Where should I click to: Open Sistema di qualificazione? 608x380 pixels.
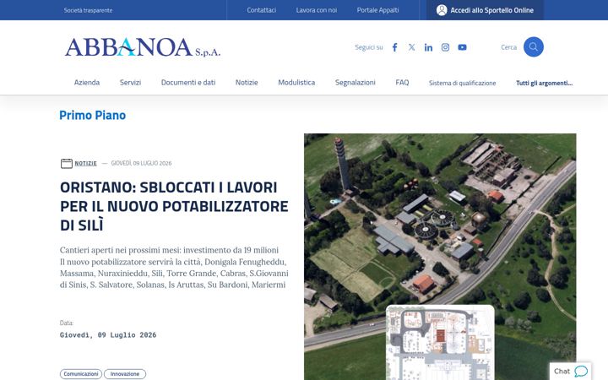click(x=462, y=83)
